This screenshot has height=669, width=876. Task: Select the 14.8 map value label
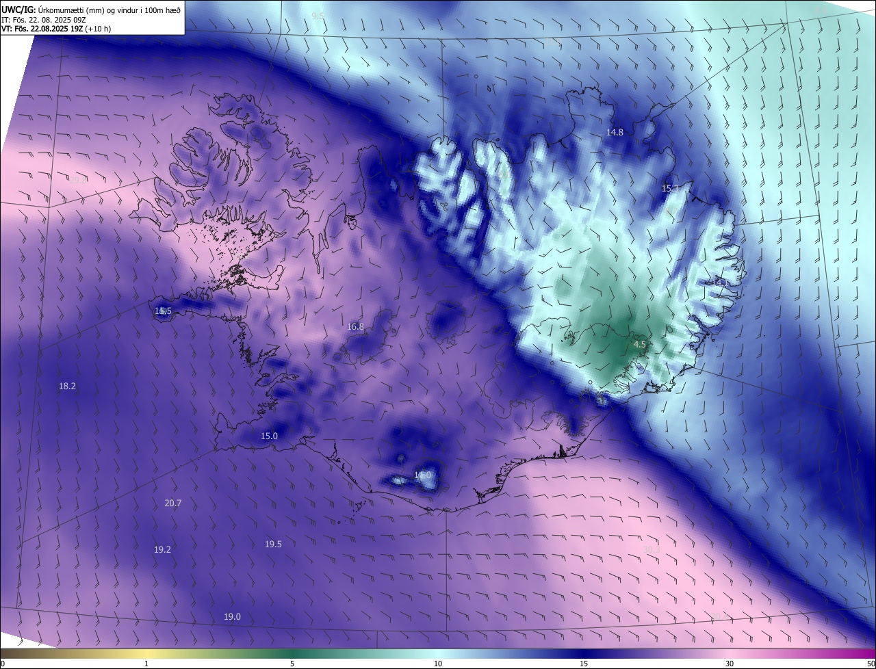(615, 132)
